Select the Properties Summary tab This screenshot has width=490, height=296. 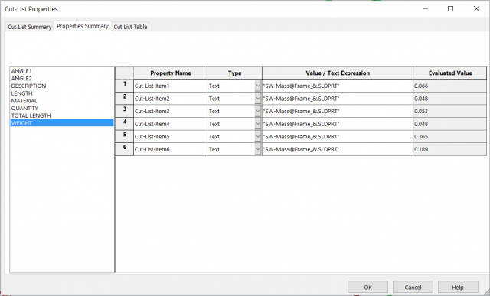point(83,26)
